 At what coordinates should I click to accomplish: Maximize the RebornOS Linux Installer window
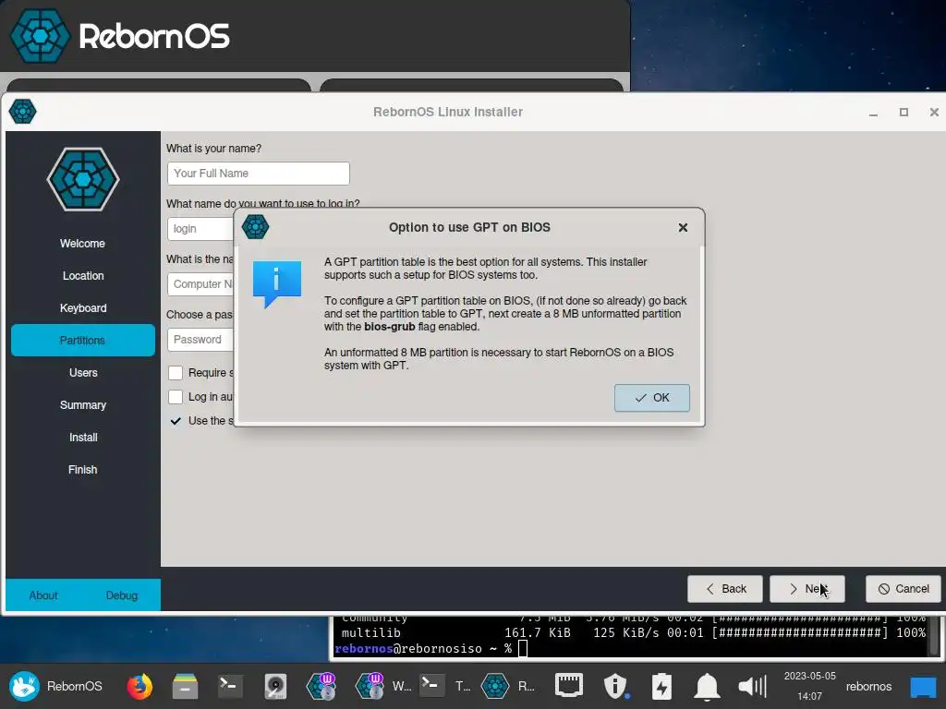[904, 112]
